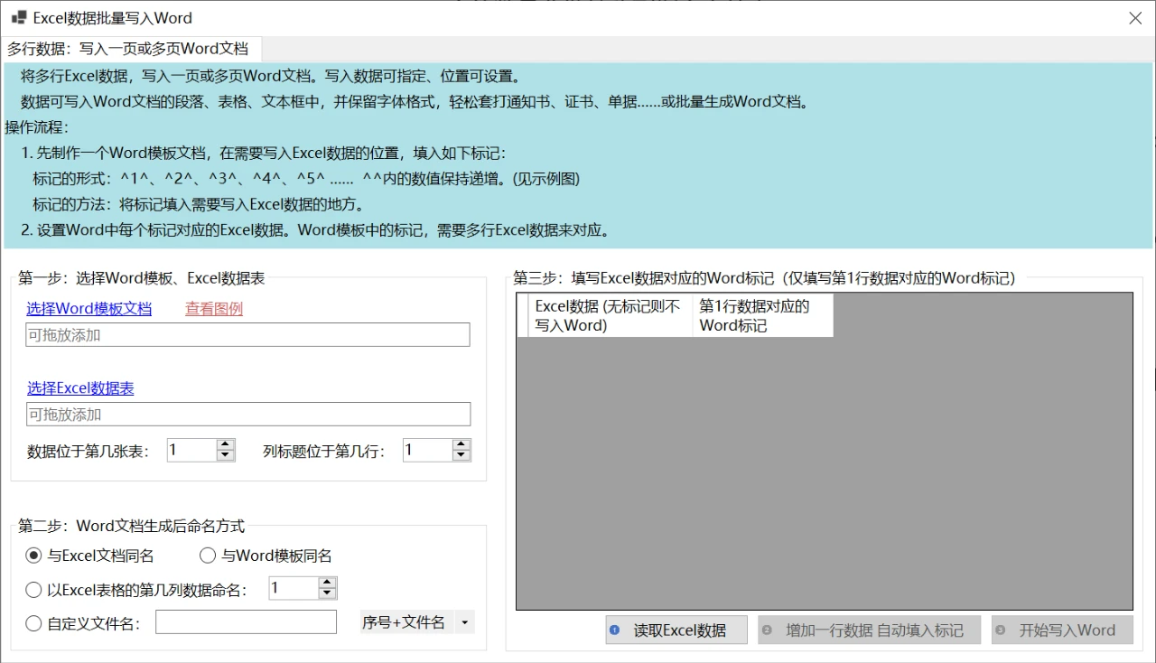Click 增加一行数据 自动填入标记 button
The width and height of the screenshot is (1156, 663).
(869, 630)
